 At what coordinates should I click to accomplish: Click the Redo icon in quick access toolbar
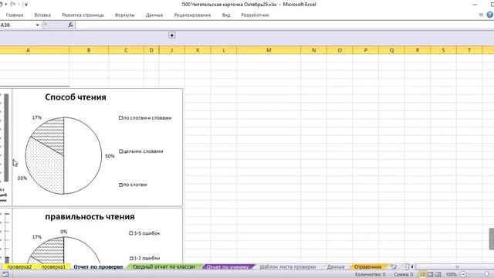[x=13, y=5]
